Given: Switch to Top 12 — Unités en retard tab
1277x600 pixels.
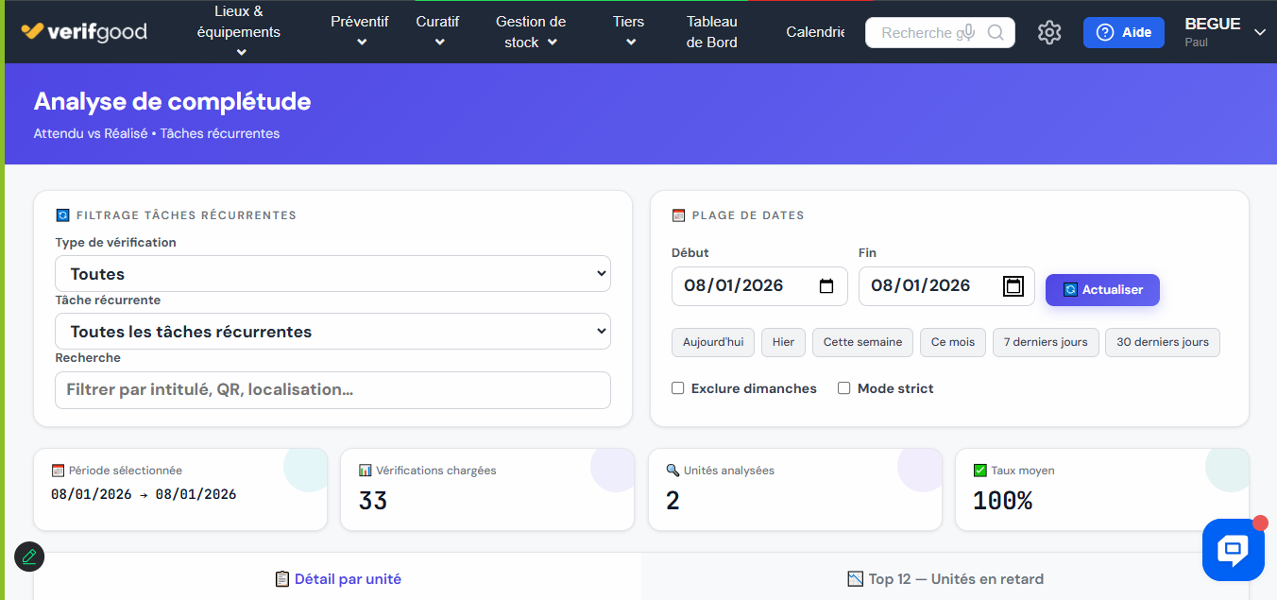Looking at the screenshot, I should pos(945,578).
